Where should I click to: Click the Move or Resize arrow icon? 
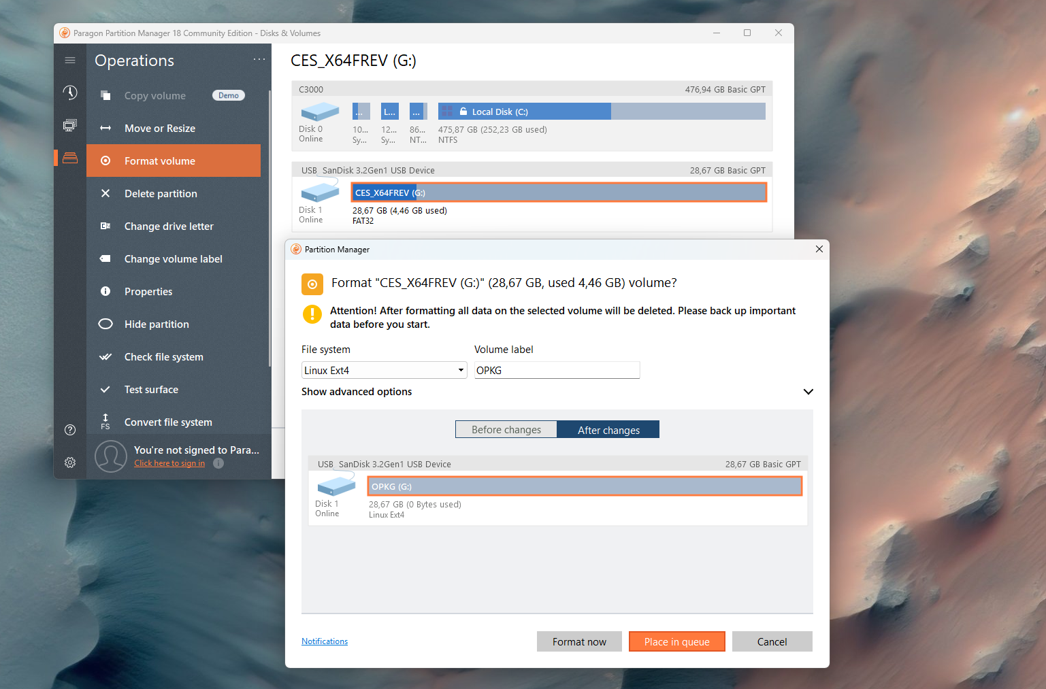pos(105,128)
